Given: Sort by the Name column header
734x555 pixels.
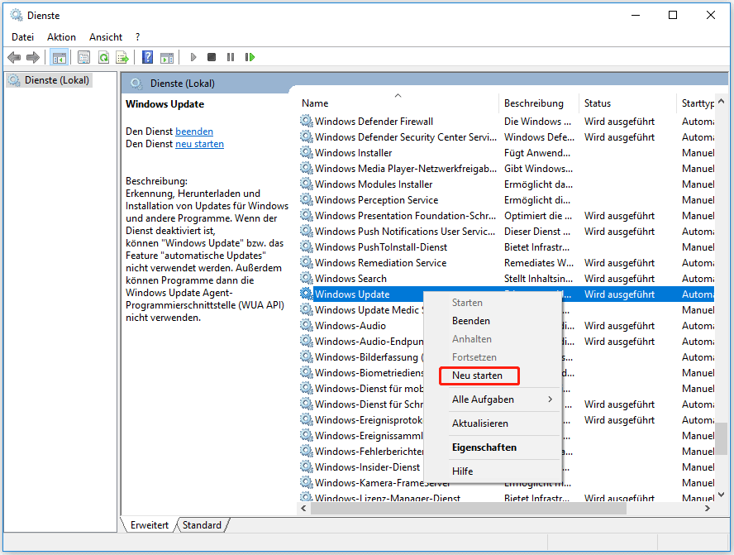Looking at the screenshot, I should click(398, 103).
